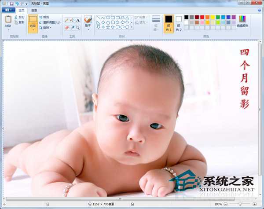Choose the Curve shape
The height and width of the screenshot is (209, 264).
103,18
